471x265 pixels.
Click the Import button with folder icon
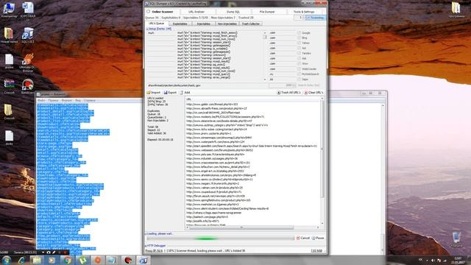coord(154,93)
